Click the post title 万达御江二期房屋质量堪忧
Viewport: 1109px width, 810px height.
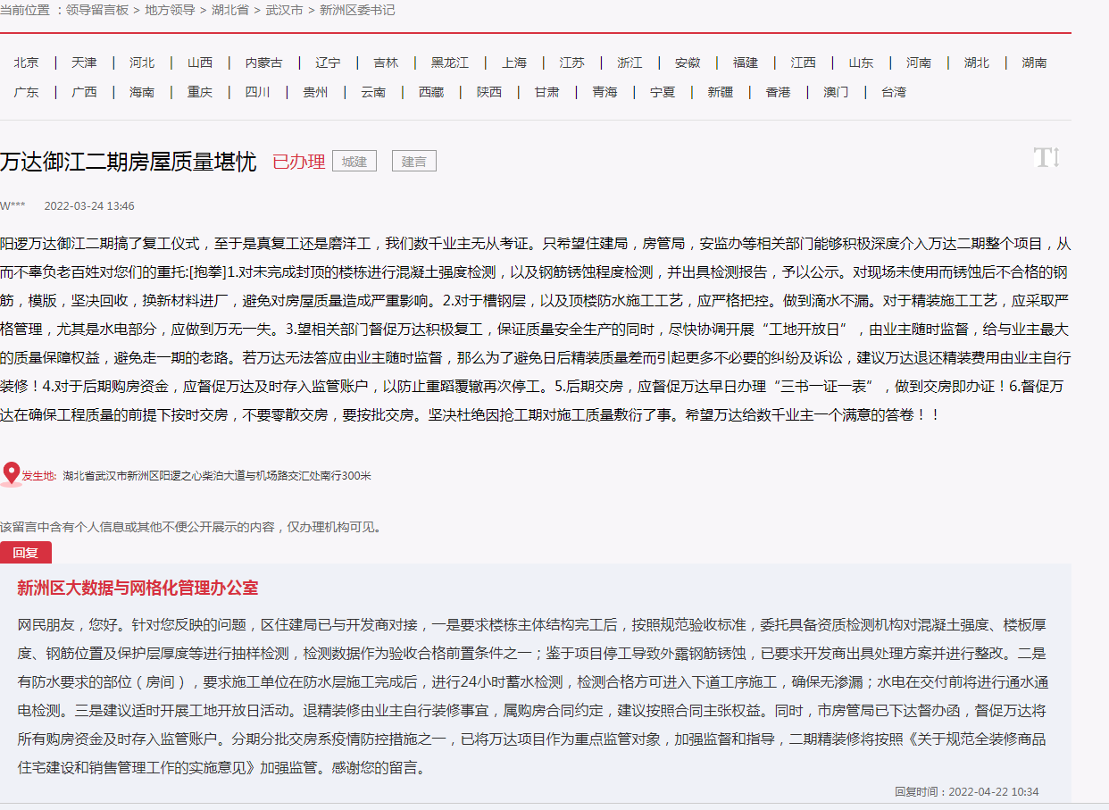pyautogui.click(x=129, y=162)
